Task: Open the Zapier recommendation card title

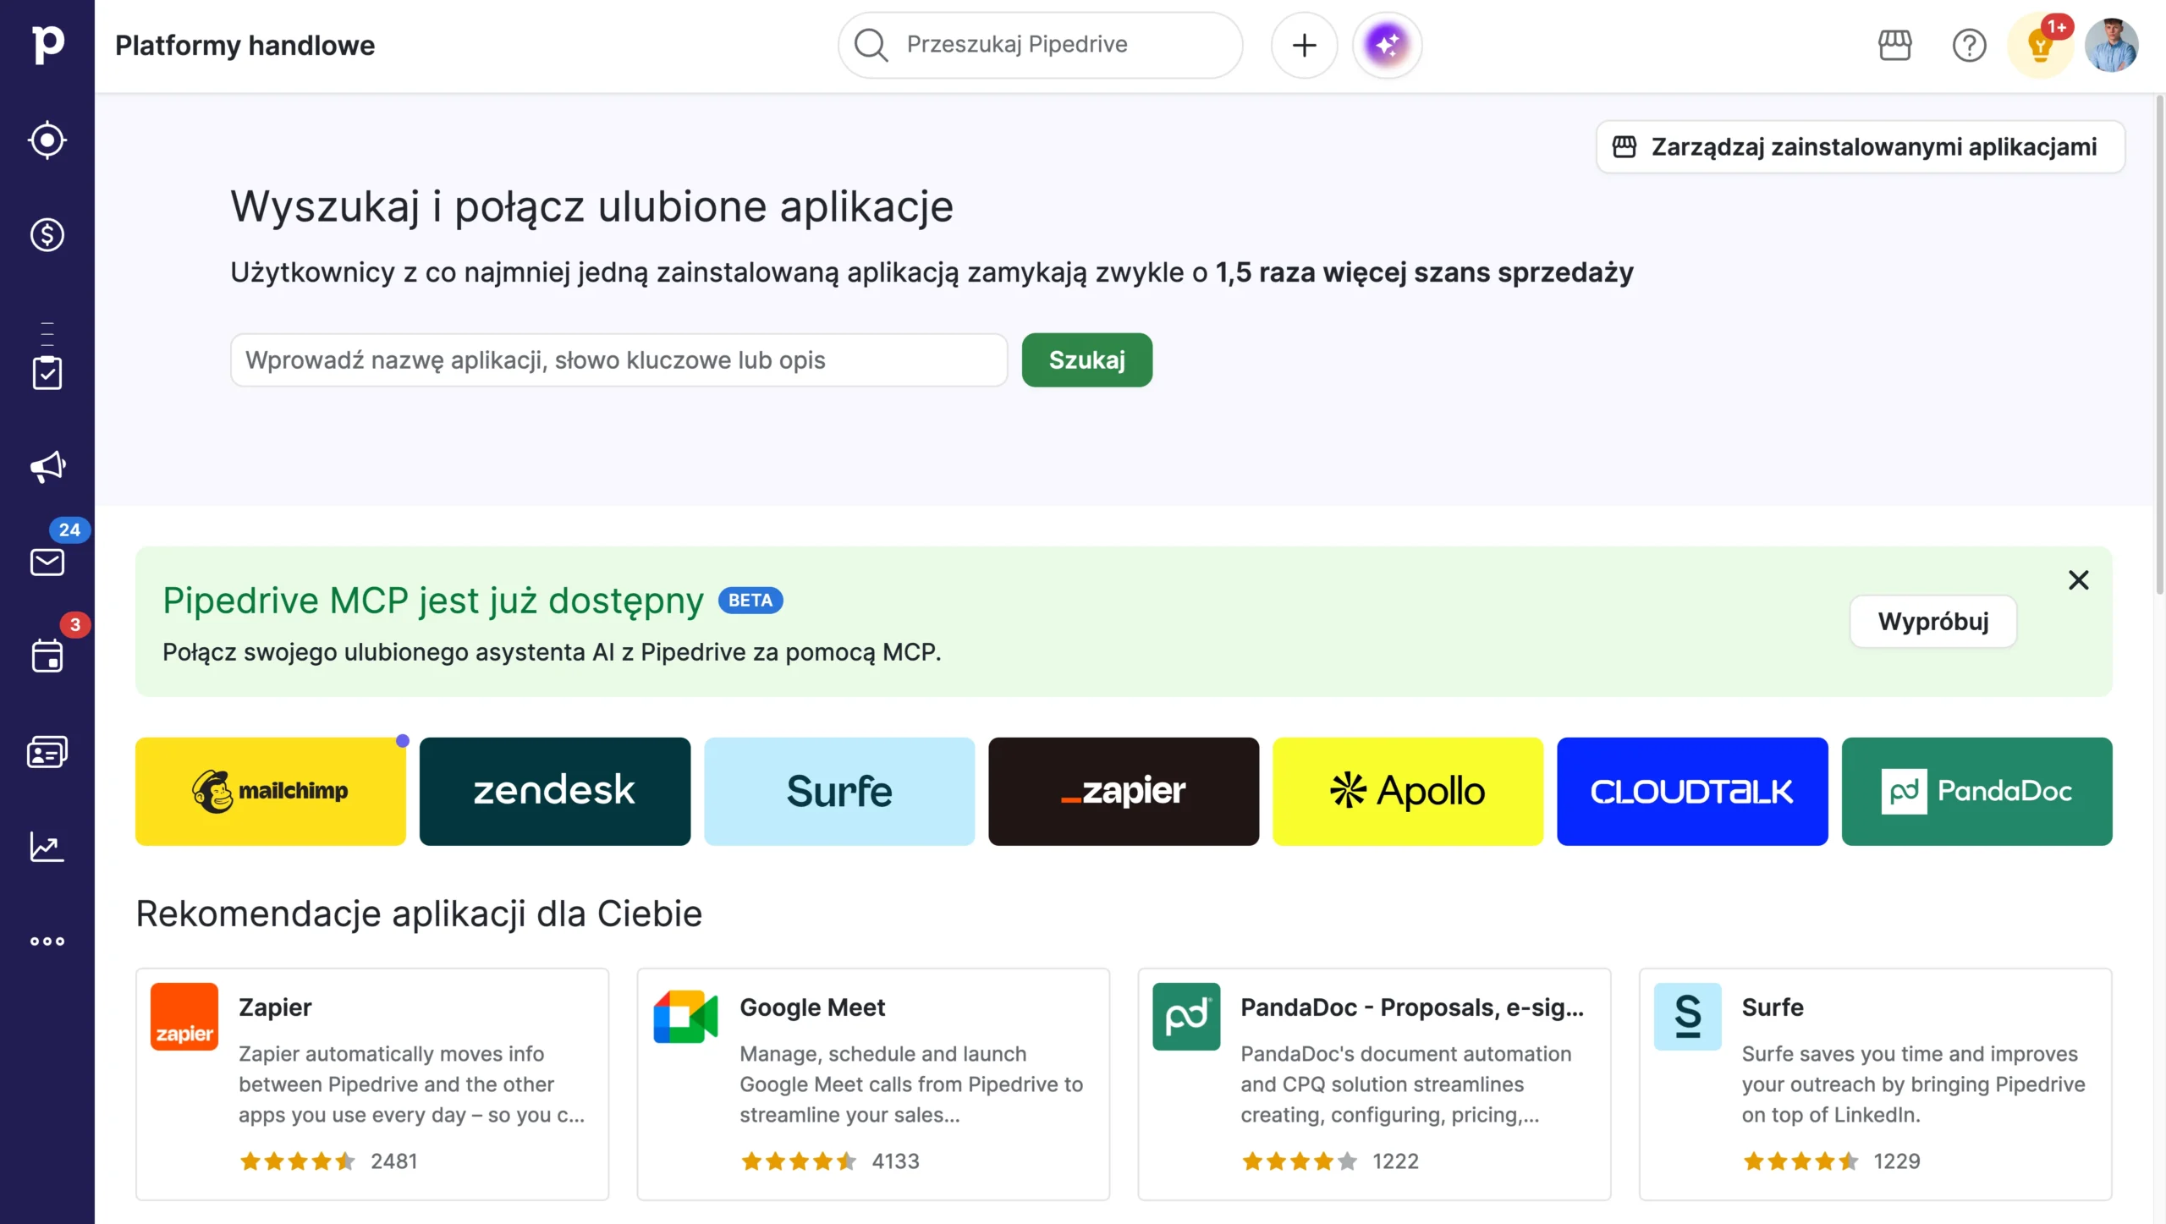Action: (x=275, y=1007)
